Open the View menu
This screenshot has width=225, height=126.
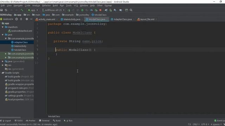pyautogui.click(x=9, y=6)
